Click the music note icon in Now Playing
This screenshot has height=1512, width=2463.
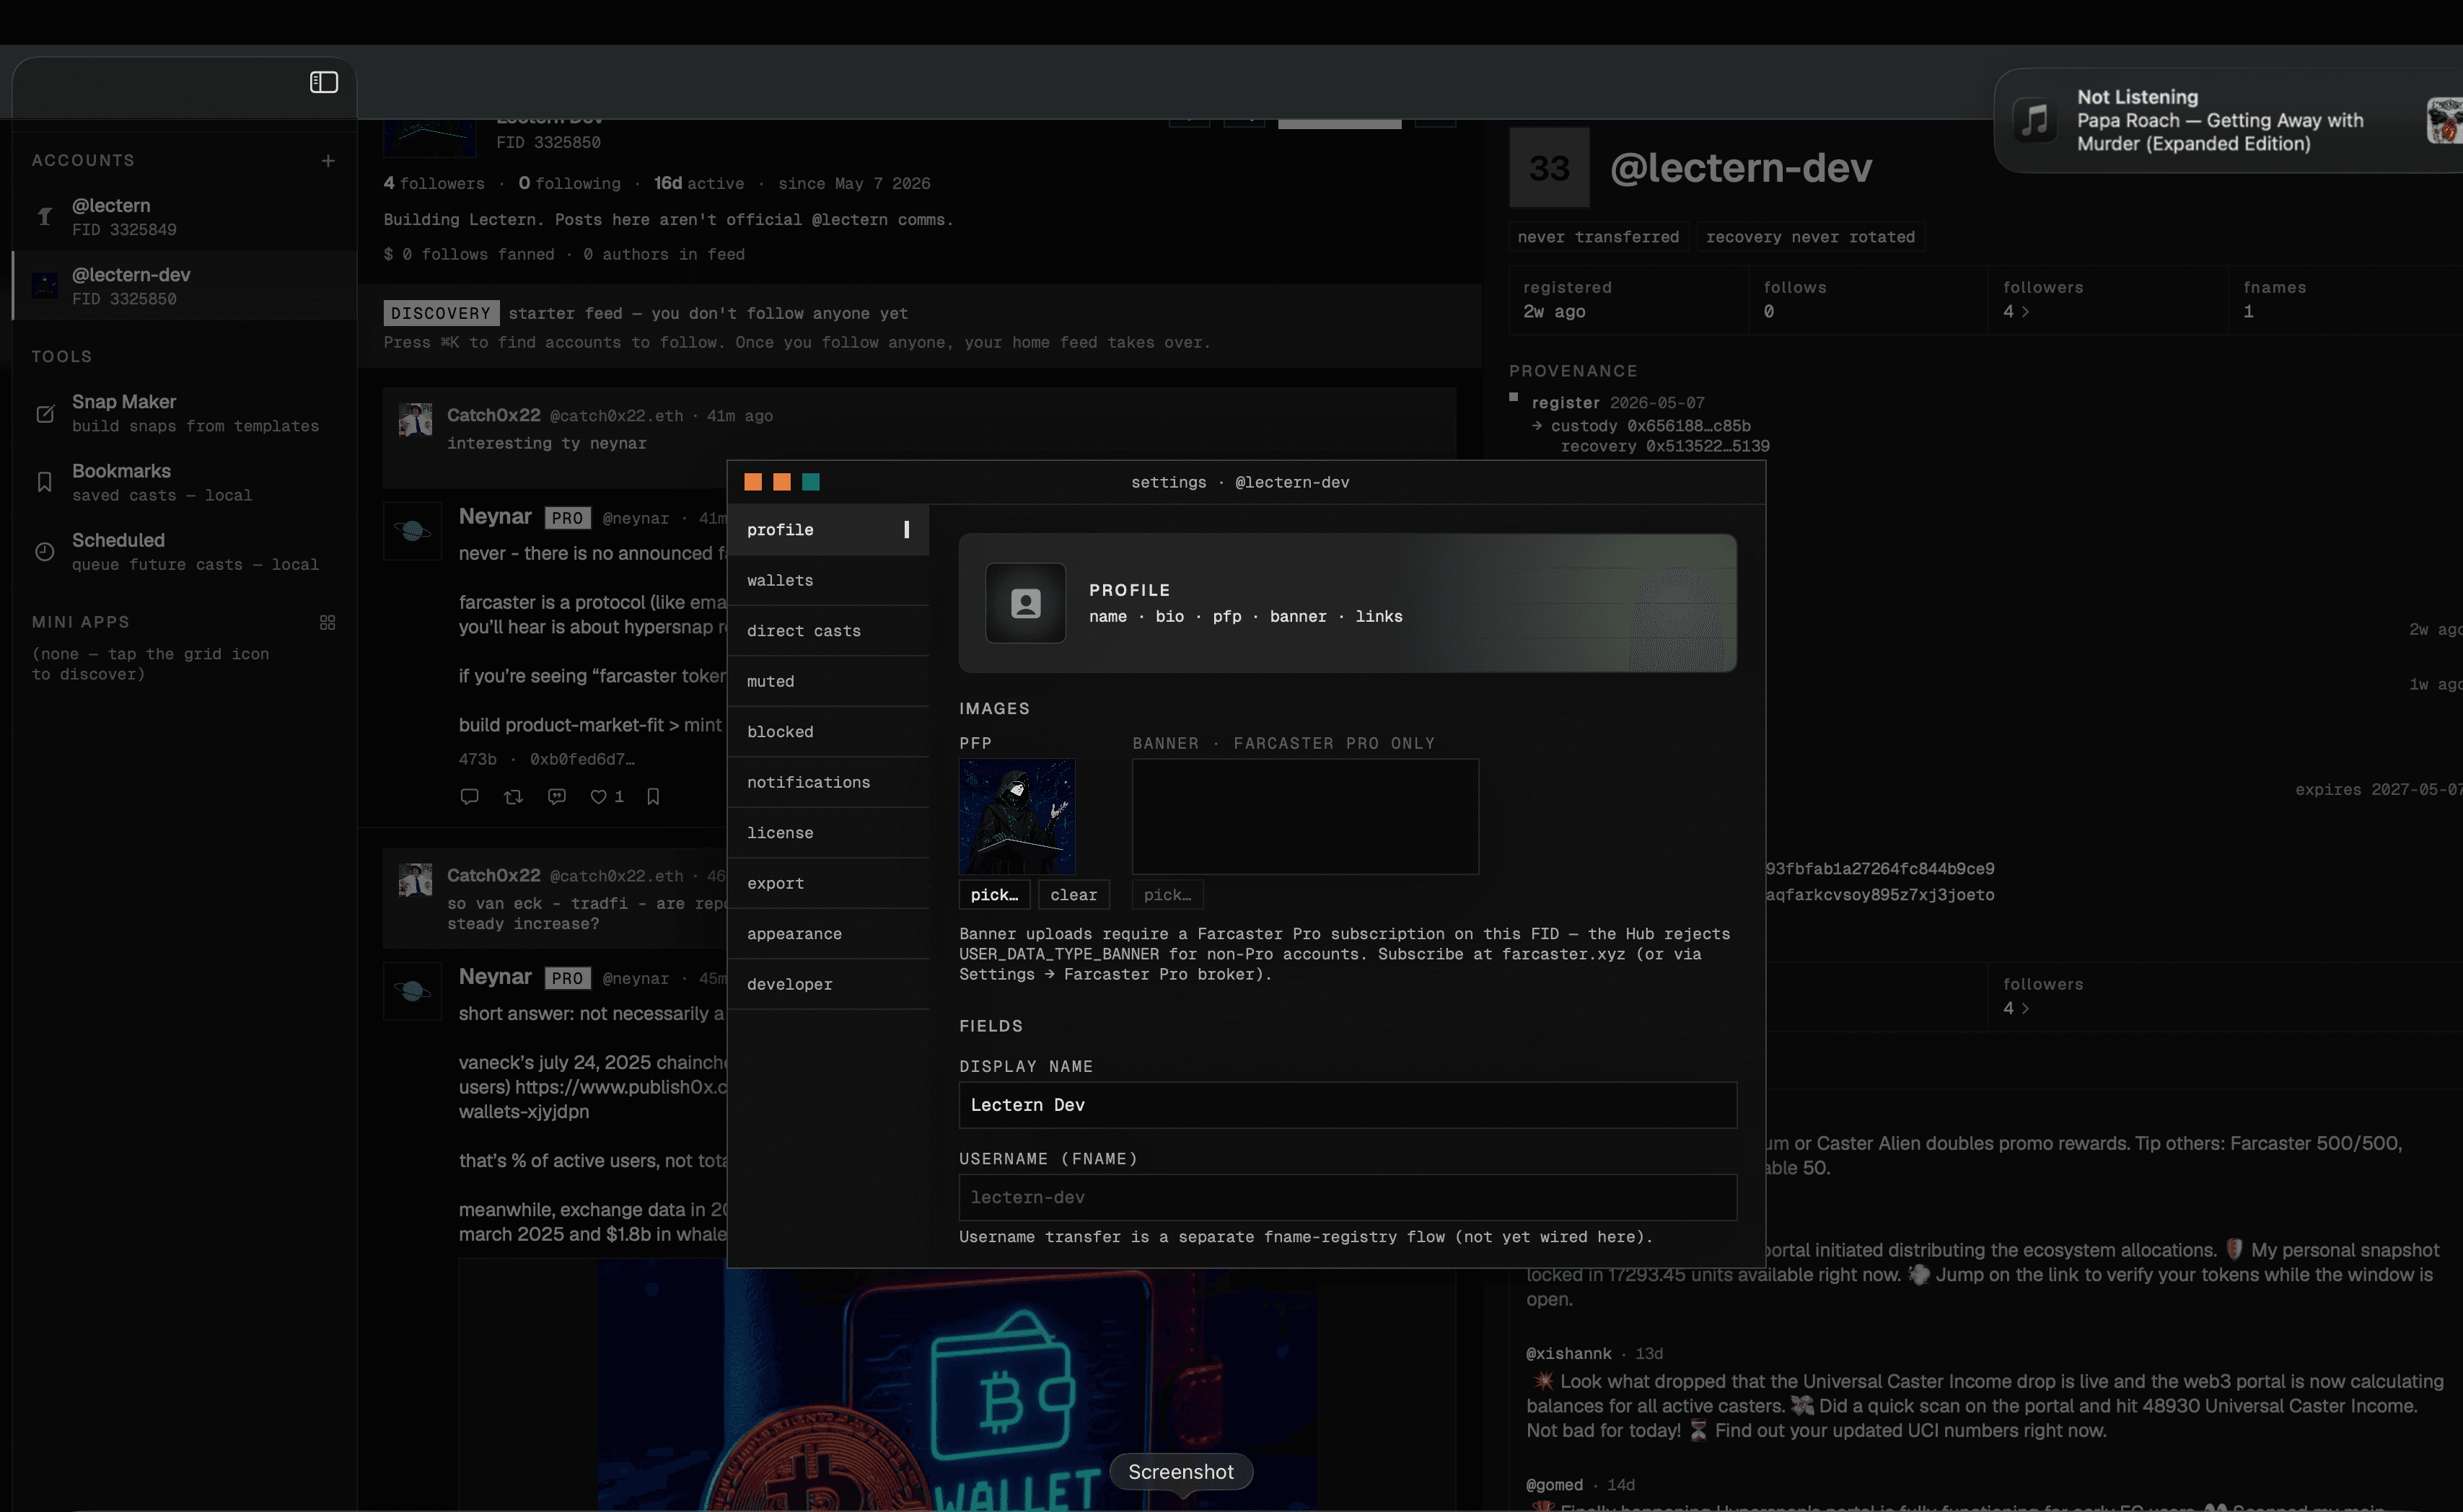click(2035, 120)
